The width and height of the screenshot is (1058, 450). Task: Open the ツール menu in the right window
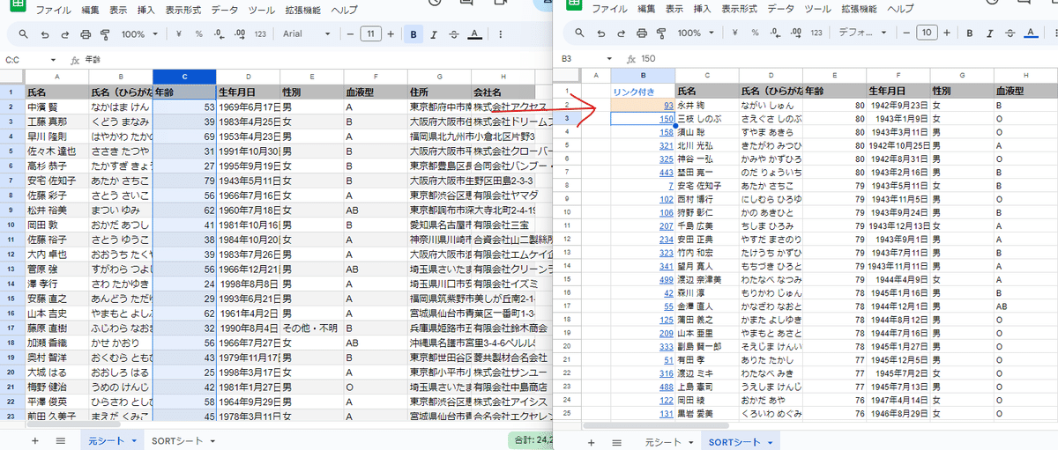[x=818, y=9]
